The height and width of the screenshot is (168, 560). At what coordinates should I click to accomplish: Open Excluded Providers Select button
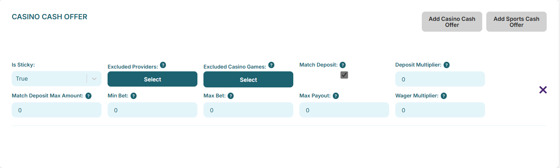click(x=152, y=79)
